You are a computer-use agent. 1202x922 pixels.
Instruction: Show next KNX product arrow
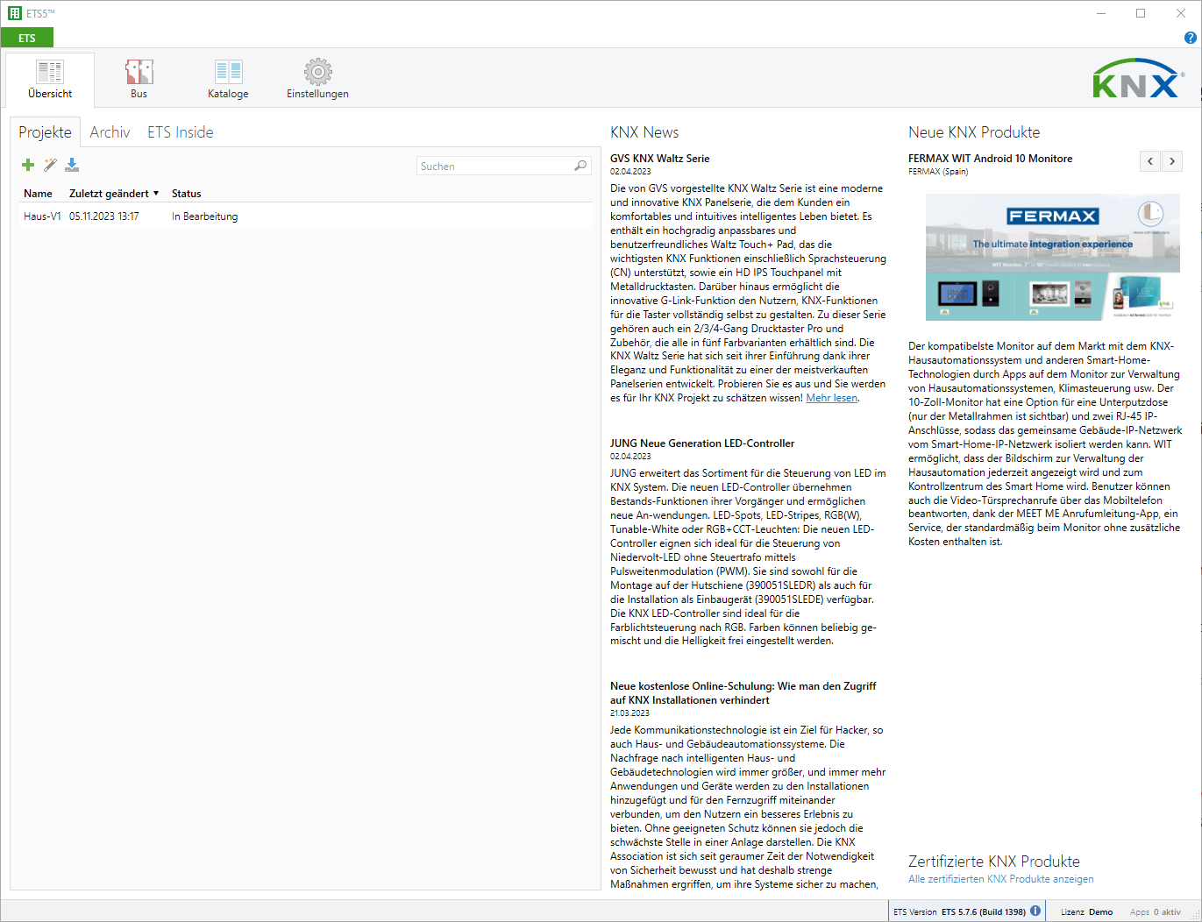pos(1172,161)
